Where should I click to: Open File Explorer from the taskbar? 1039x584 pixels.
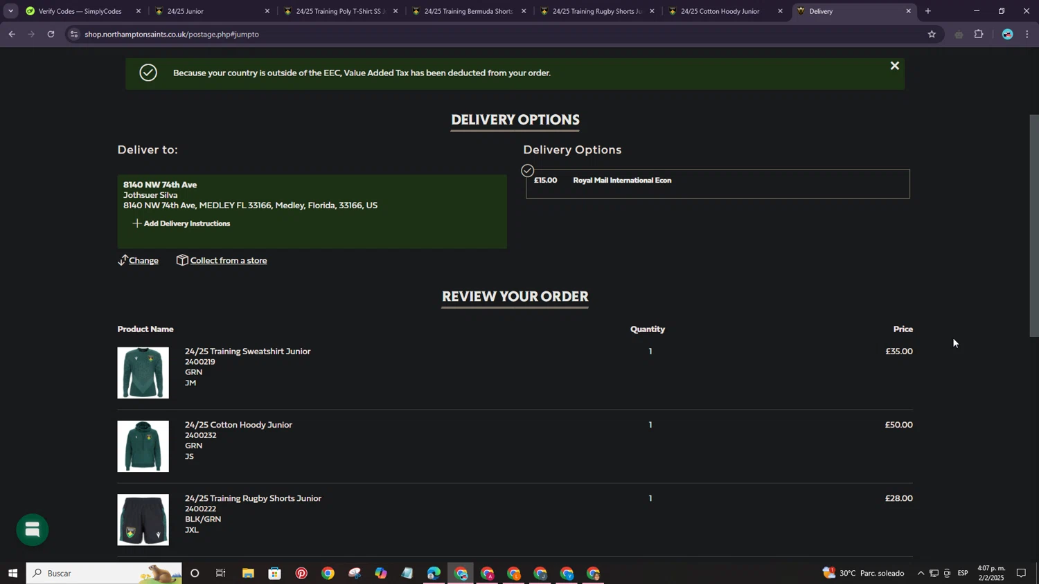tap(248, 573)
